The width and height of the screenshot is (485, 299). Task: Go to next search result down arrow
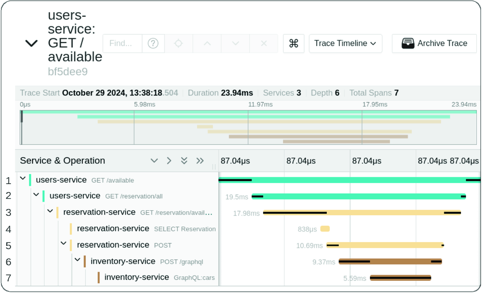point(235,43)
